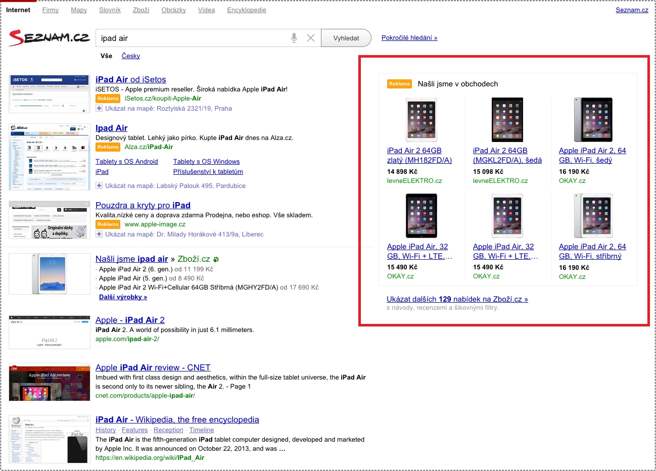Click www.apple-image.cz URL
Screen dimensions: 656x471
155,224
